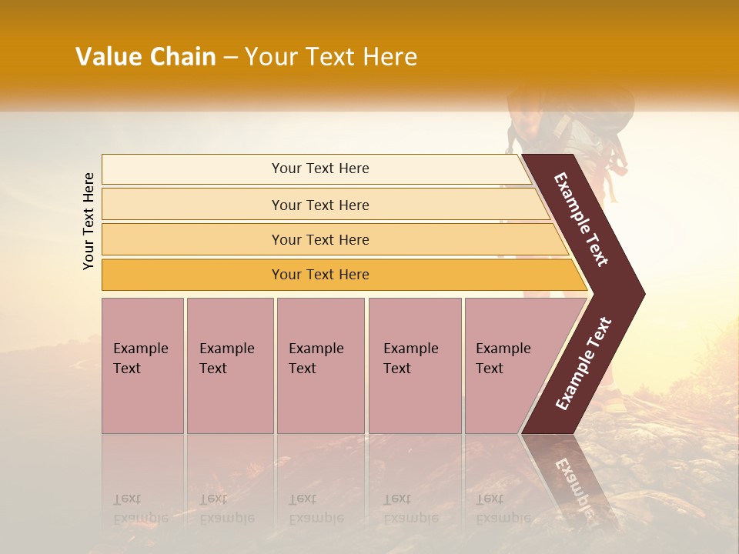The width and height of the screenshot is (739, 554).
Task: Select the 'Value Chain – Your Text Here' title
Action: point(246,56)
